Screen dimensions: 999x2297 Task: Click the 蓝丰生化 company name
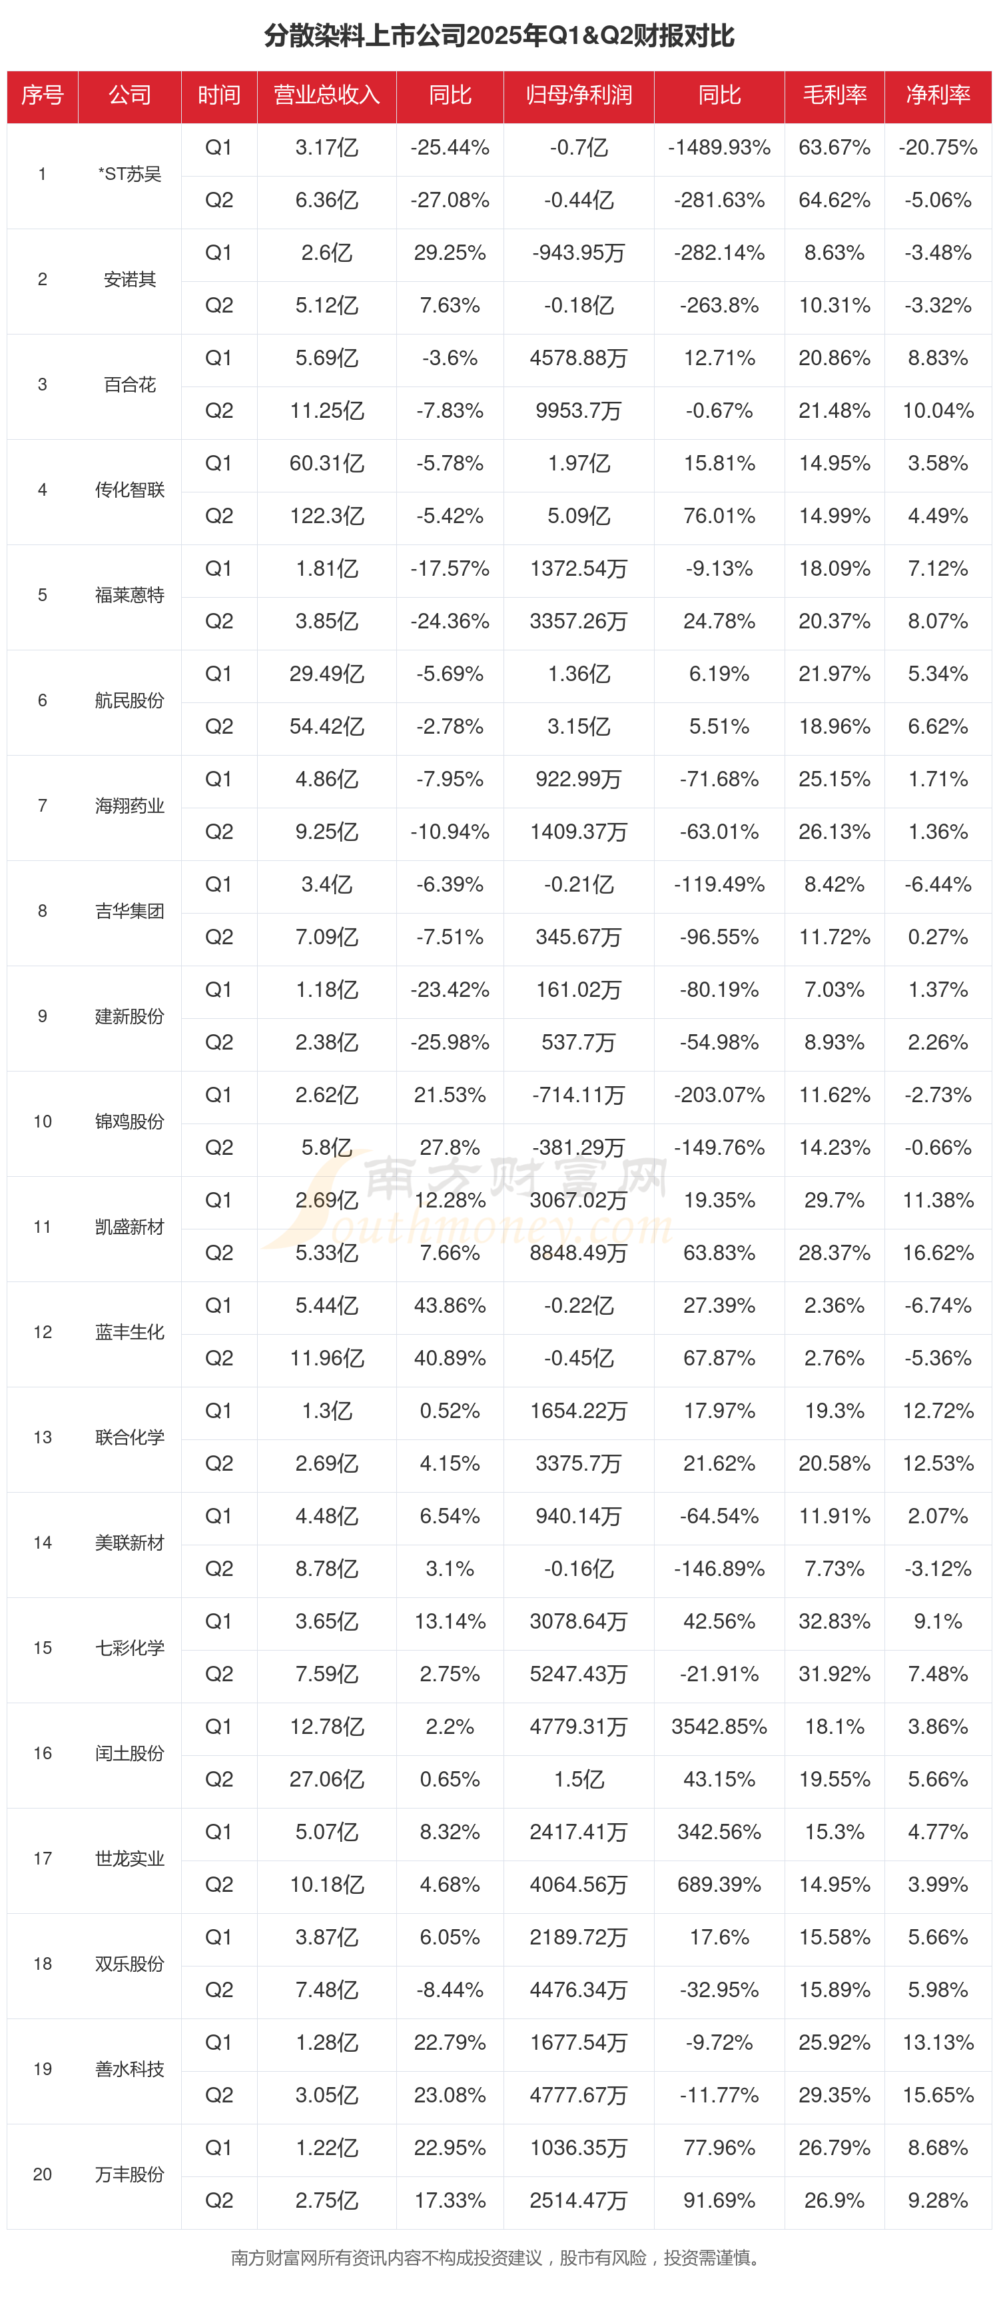[x=129, y=1332]
